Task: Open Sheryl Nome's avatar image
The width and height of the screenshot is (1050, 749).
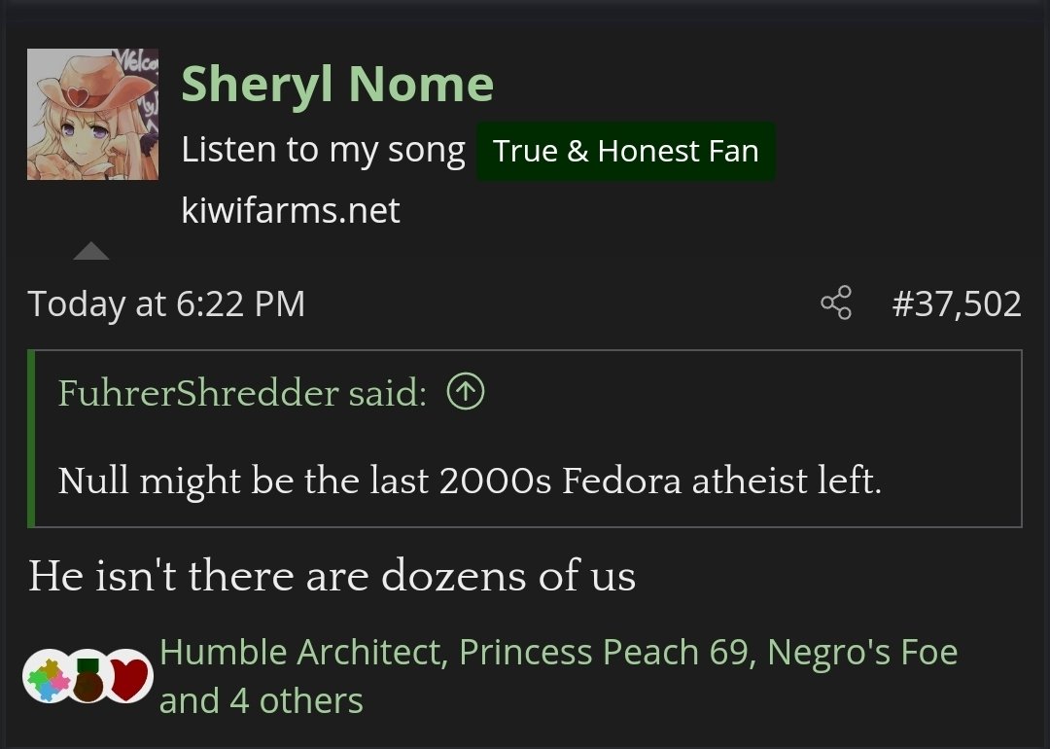Action: point(92,115)
